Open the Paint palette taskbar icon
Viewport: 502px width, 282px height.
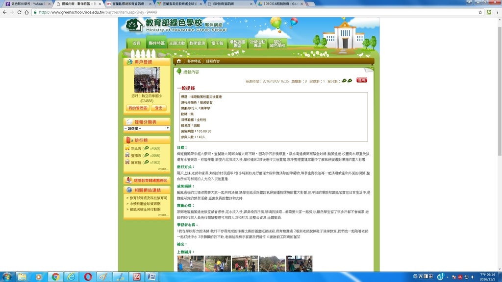[x=104, y=277]
